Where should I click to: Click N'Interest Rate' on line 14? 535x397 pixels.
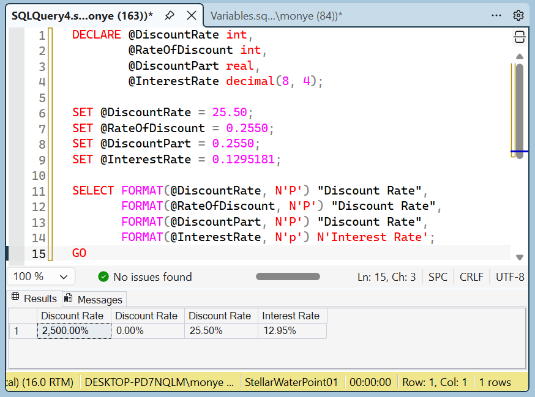tap(373, 237)
